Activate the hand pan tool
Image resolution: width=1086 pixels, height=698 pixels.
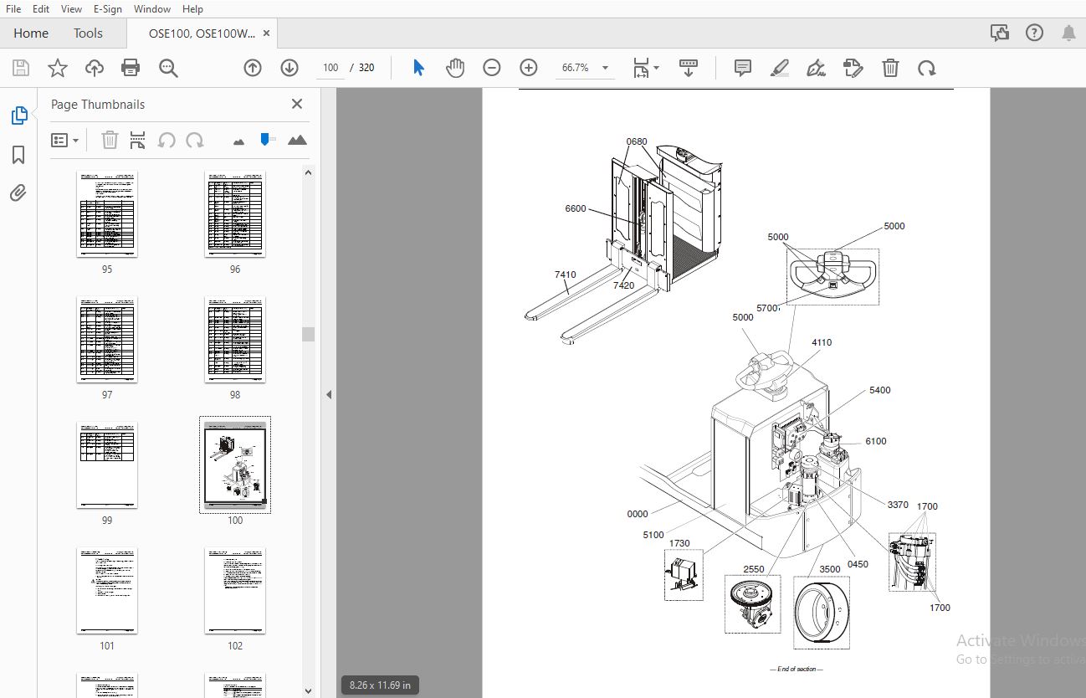pos(455,68)
